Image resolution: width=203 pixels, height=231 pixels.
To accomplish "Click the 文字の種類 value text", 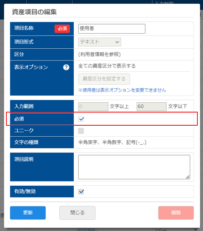I will click(x=112, y=142).
